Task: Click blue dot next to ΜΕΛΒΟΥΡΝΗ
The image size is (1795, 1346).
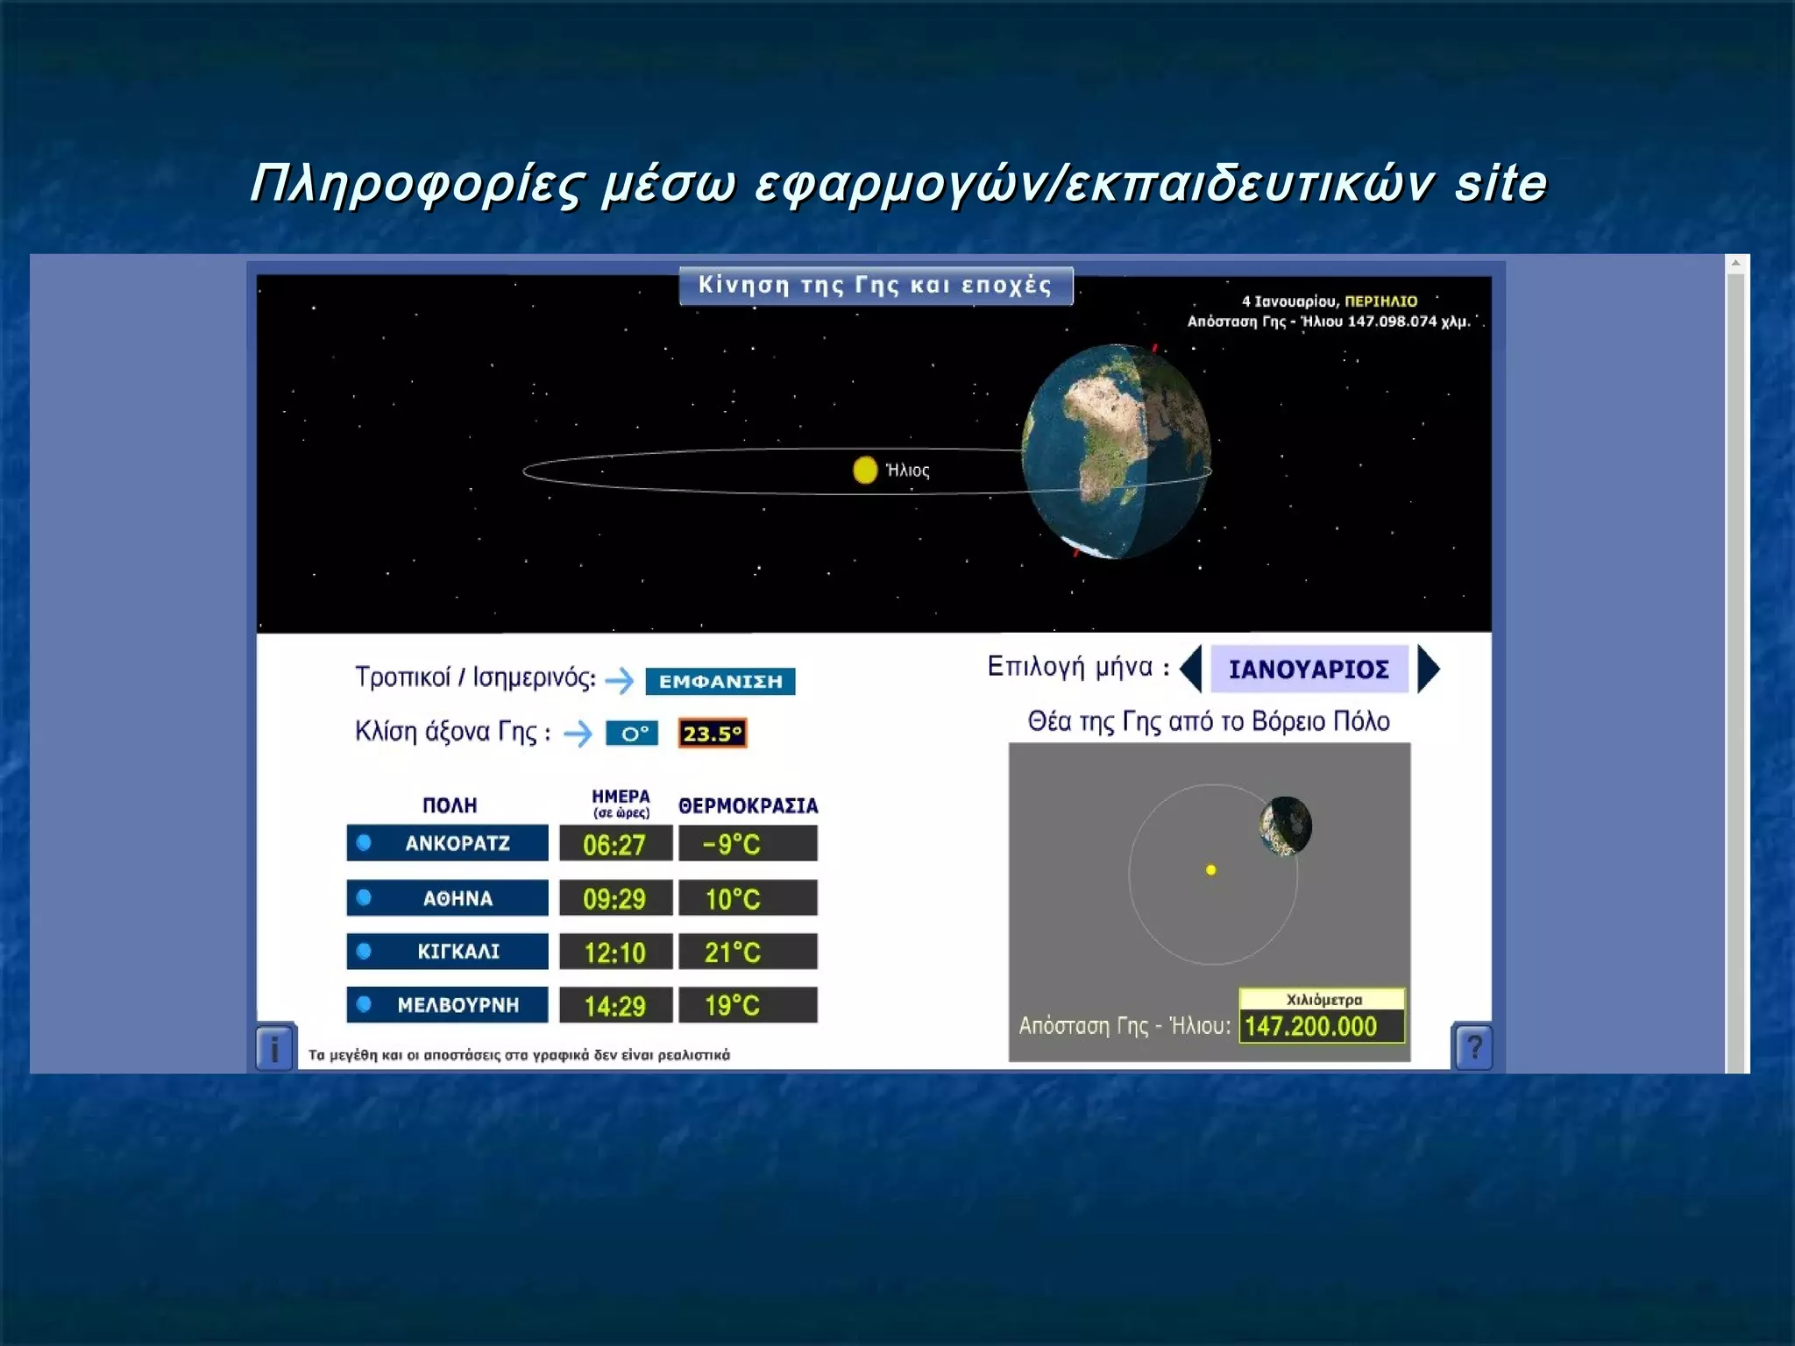Action: [364, 1004]
